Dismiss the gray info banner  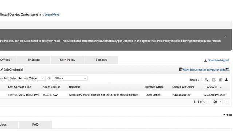(x=225, y=37)
